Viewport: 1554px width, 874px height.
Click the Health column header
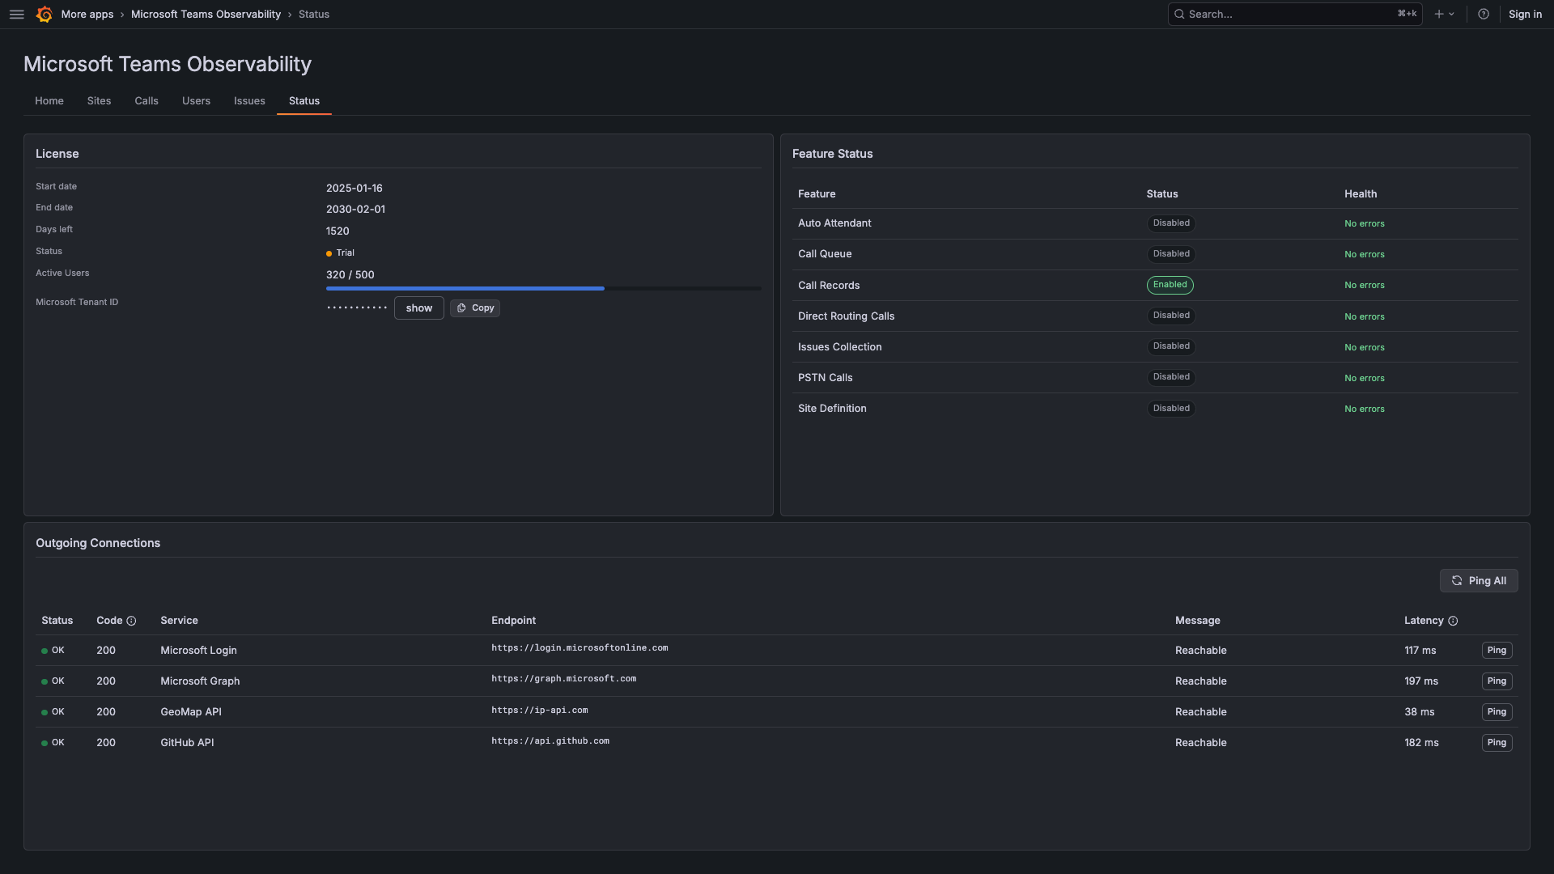[1361, 194]
